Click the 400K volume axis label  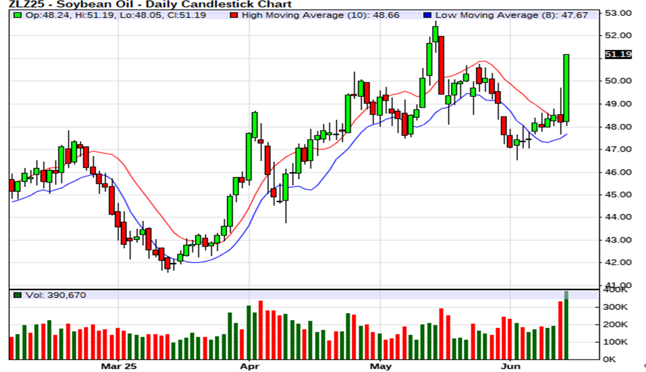coord(617,291)
